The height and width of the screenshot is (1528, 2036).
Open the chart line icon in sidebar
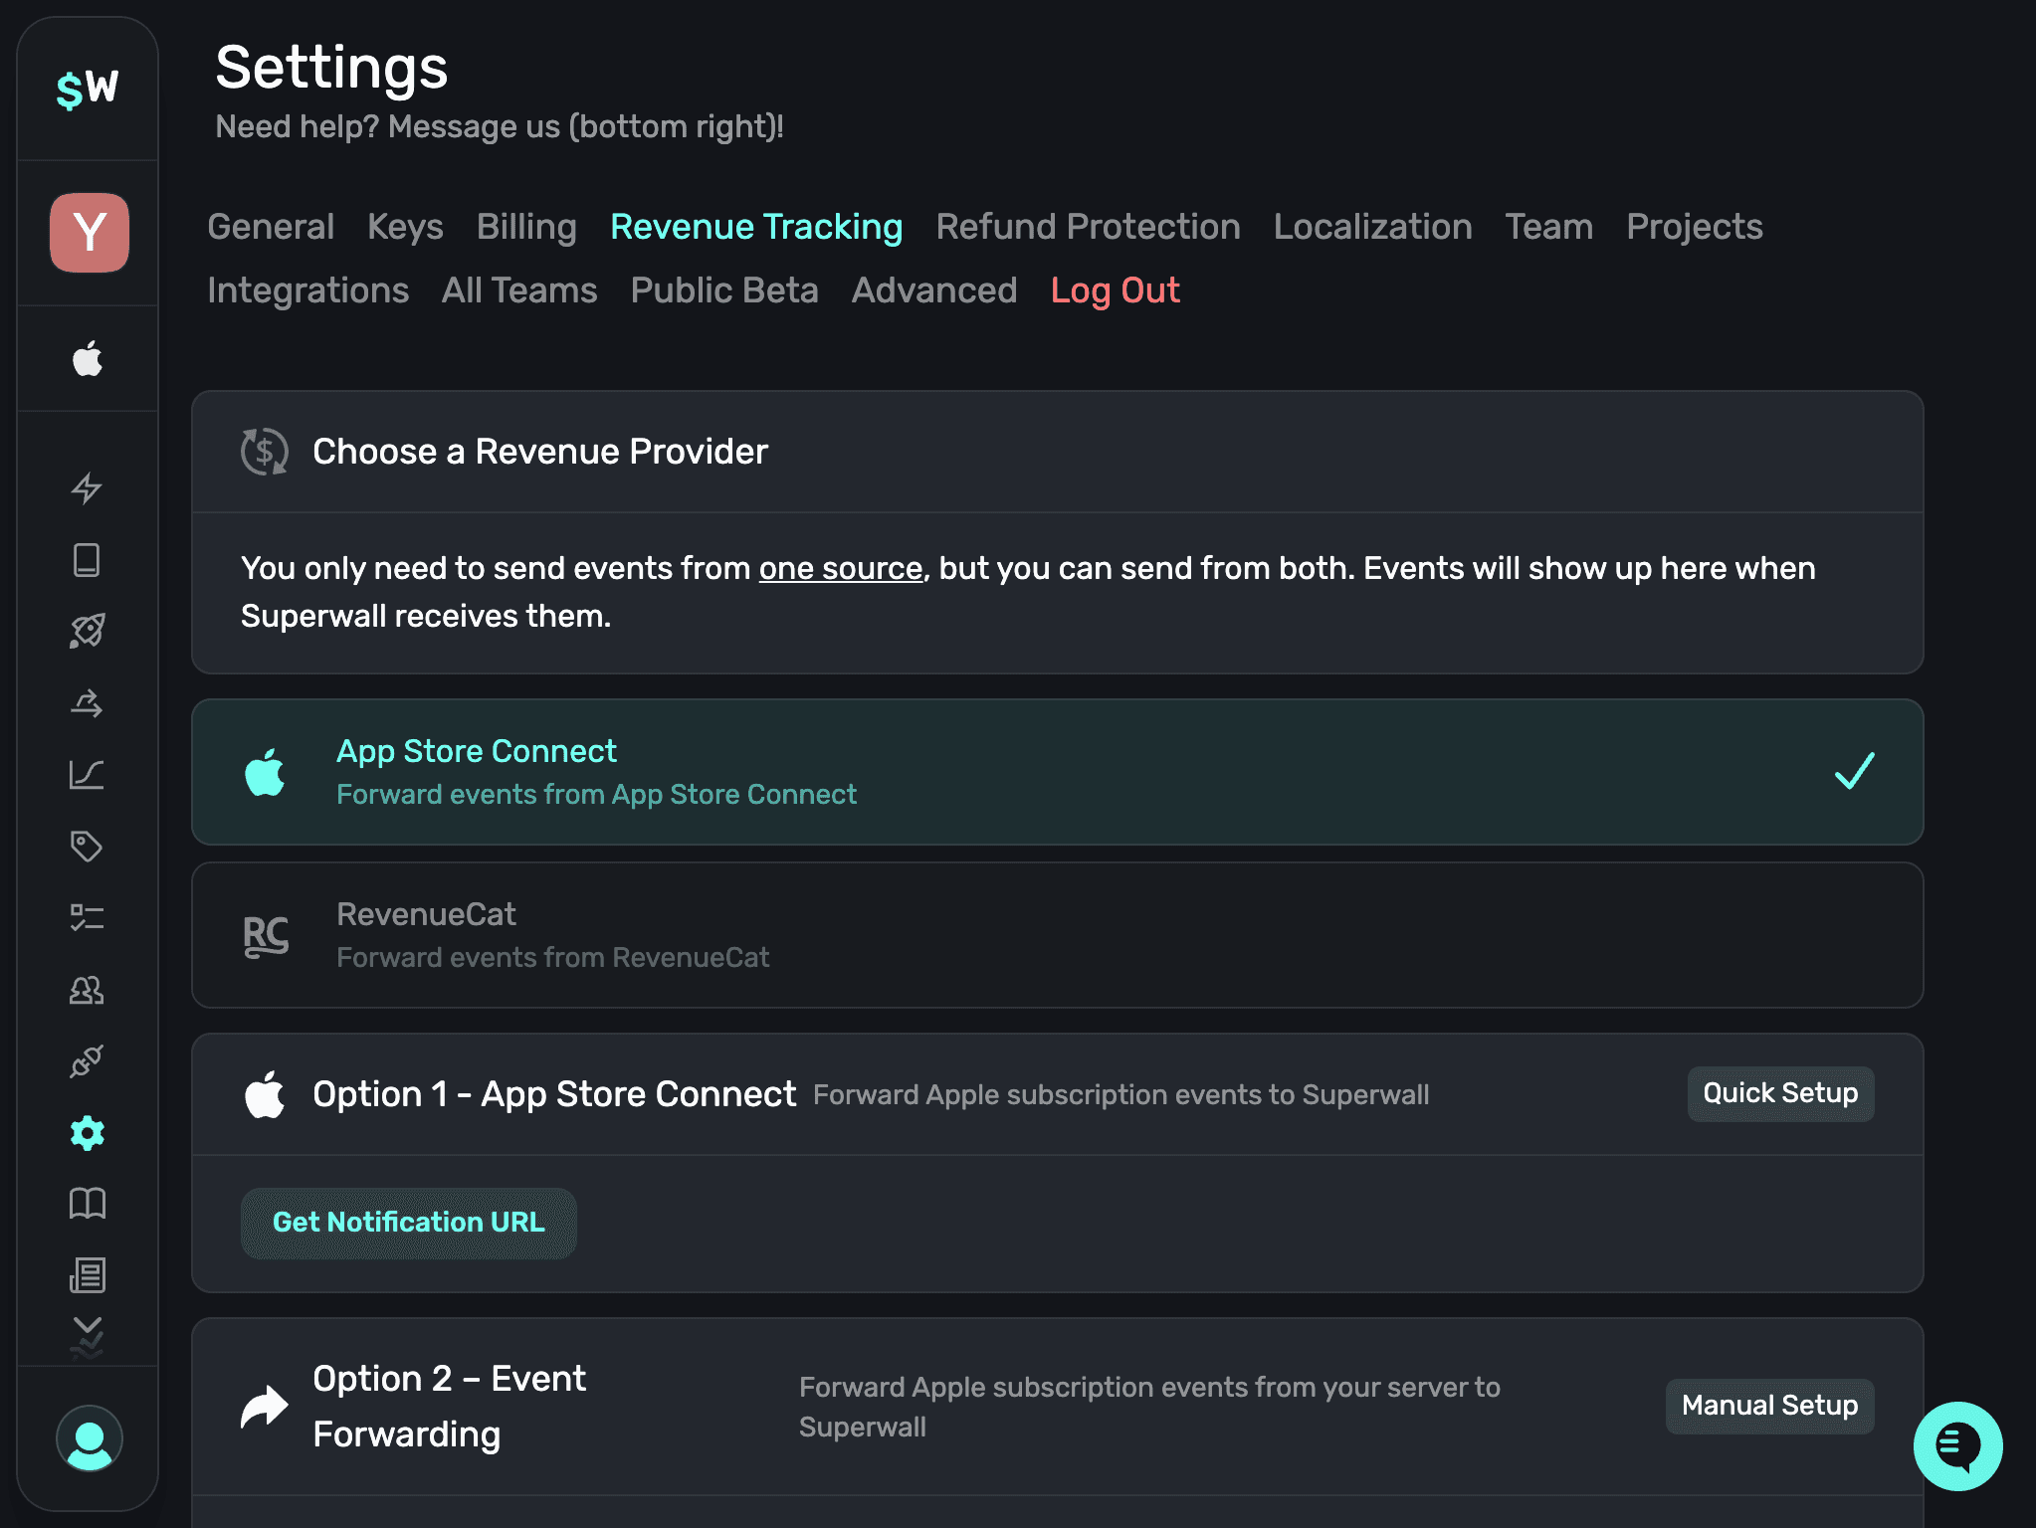pyautogui.click(x=87, y=774)
